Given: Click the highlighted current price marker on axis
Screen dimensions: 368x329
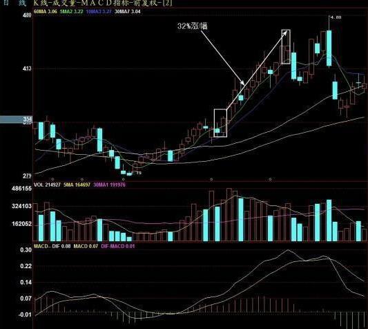Looking at the screenshot, I should click(16, 120).
